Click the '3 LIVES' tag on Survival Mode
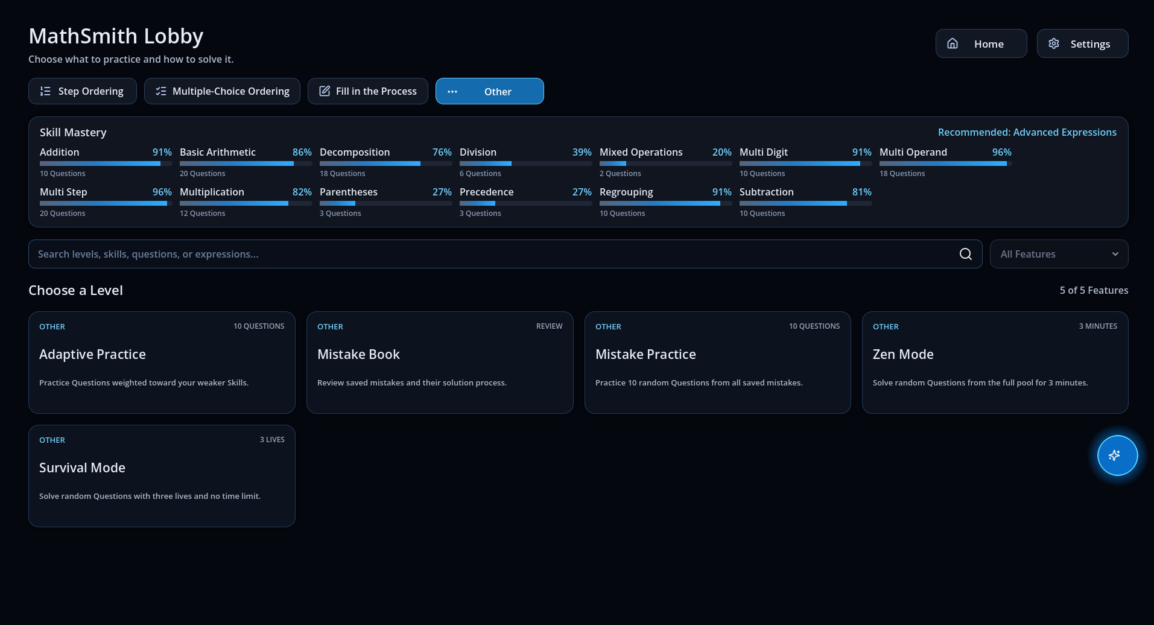The height and width of the screenshot is (625, 1154). (272, 440)
